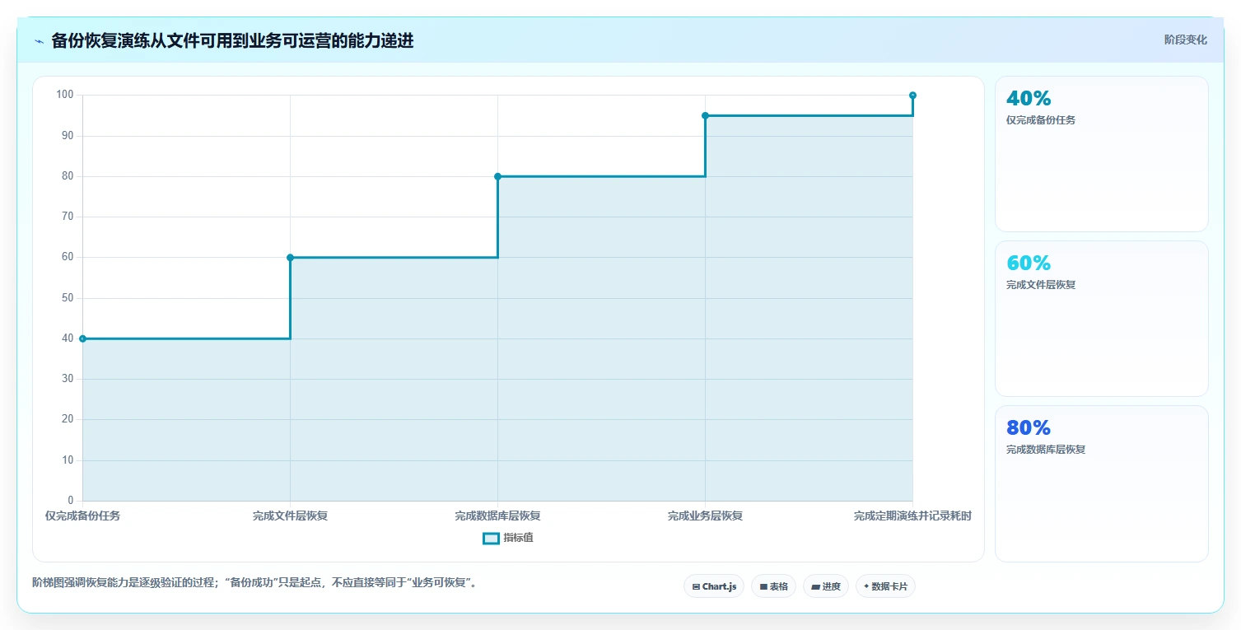The height and width of the screenshot is (630, 1241).
Task: Select the Chart.js tag button
Action: (x=714, y=586)
